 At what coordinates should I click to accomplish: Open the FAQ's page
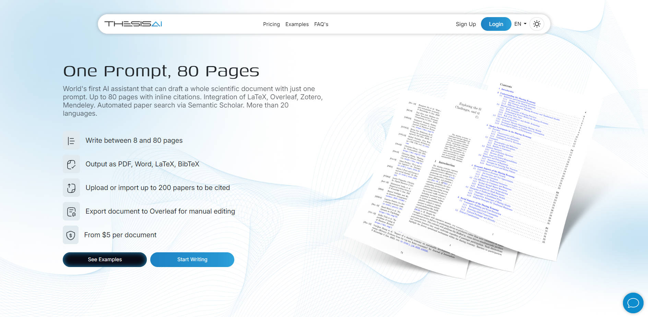click(321, 24)
